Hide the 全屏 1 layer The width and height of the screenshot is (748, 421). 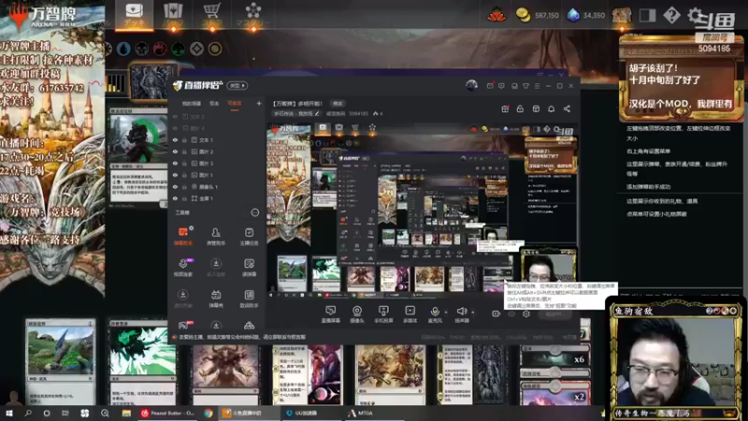175,198
